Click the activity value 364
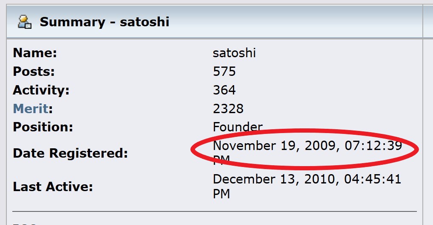The height and width of the screenshot is (225, 433). pos(224,90)
